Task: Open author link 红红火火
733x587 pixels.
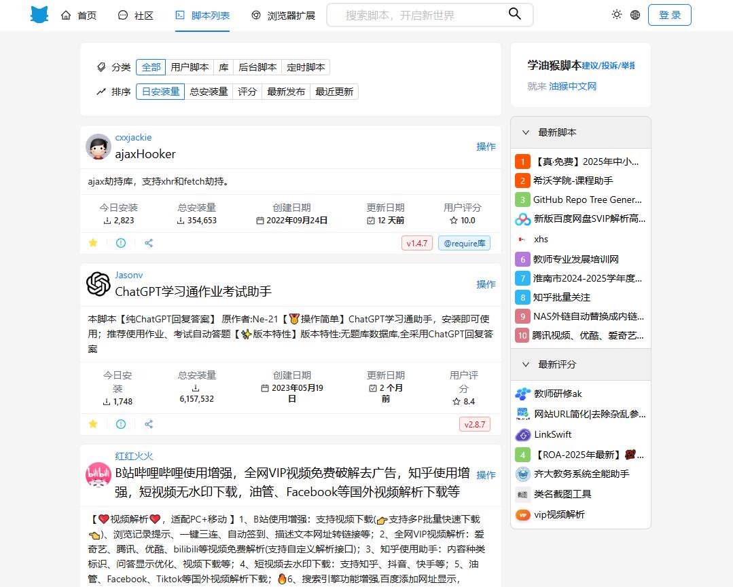Action: click(x=134, y=456)
